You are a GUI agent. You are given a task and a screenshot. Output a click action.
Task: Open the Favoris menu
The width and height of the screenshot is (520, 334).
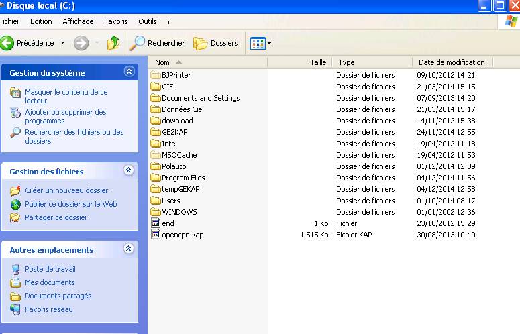click(x=115, y=21)
